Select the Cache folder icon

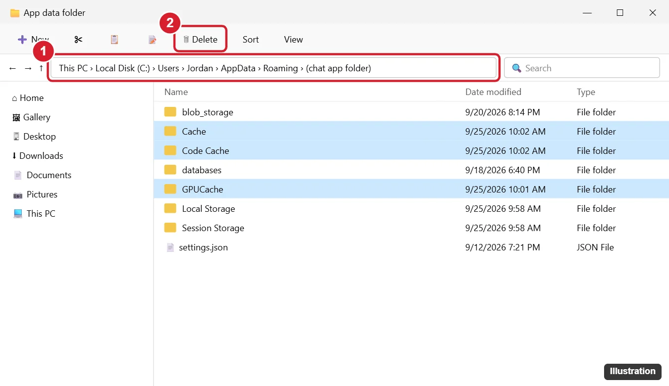(170, 132)
